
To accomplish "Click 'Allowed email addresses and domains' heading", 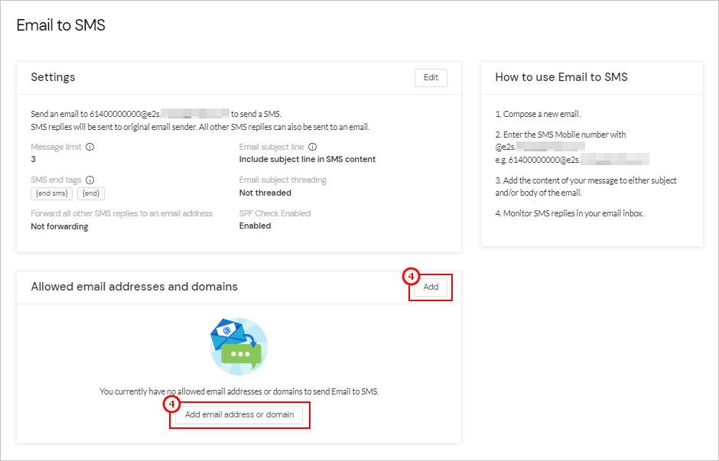I will pyautogui.click(x=135, y=287).
